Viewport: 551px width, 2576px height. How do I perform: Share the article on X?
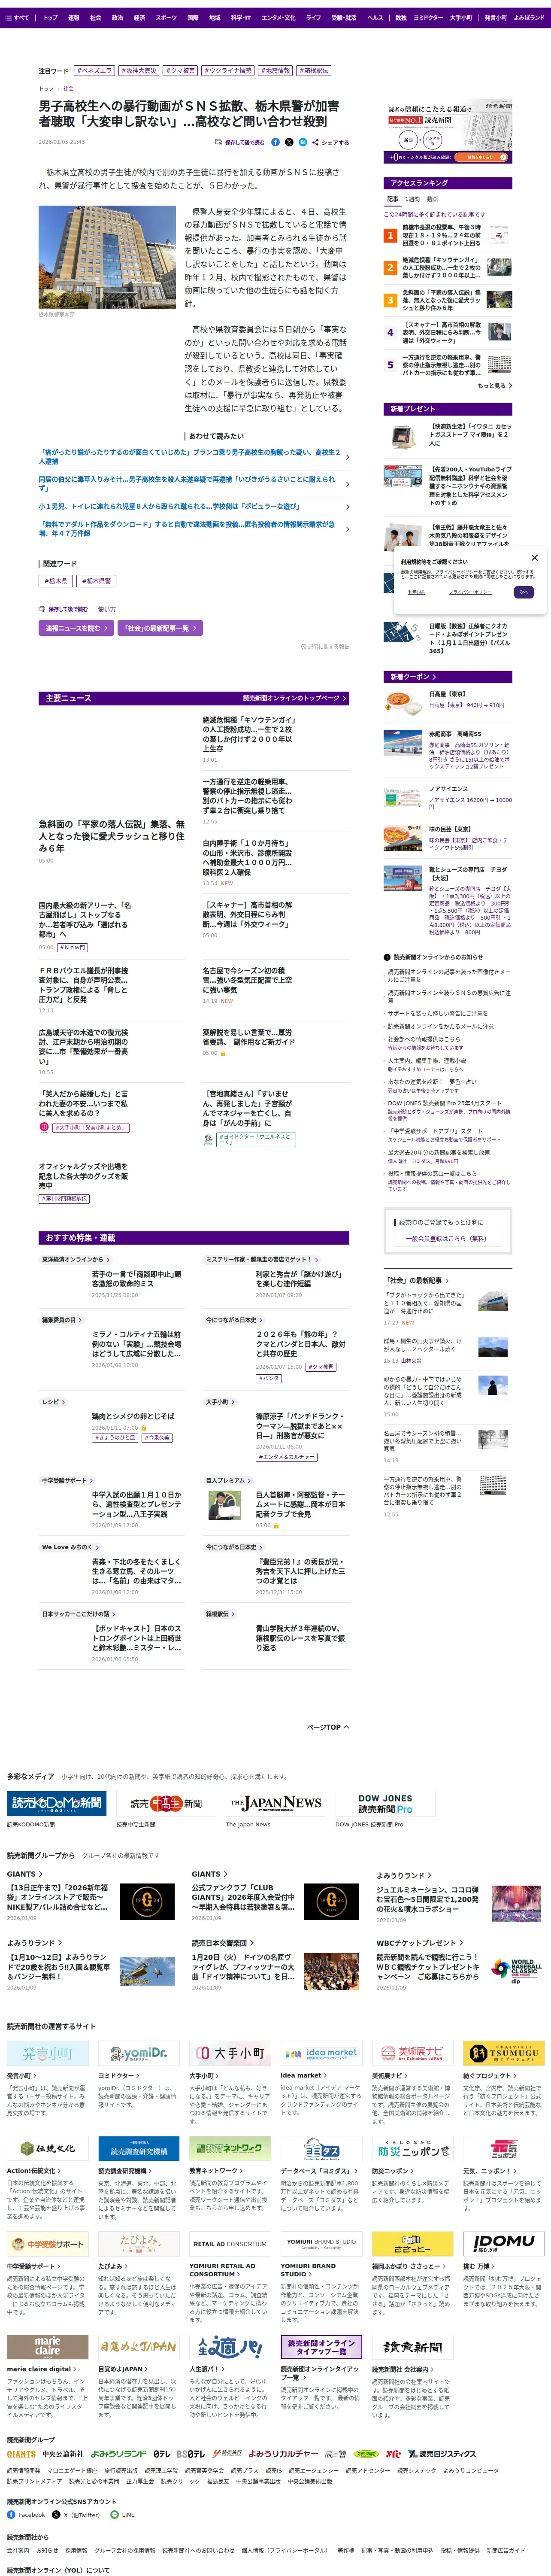(x=289, y=142)
